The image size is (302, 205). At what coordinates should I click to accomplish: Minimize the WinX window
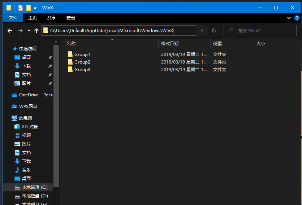(260, 8)
